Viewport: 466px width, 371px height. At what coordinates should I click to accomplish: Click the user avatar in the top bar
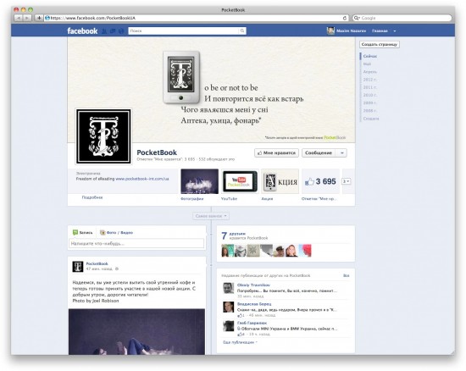pos(330,30)
